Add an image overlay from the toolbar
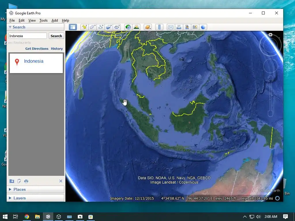Image resolution: width=295 pixels, height=221 pixels. pyautogui.click(x=109, y=27)
